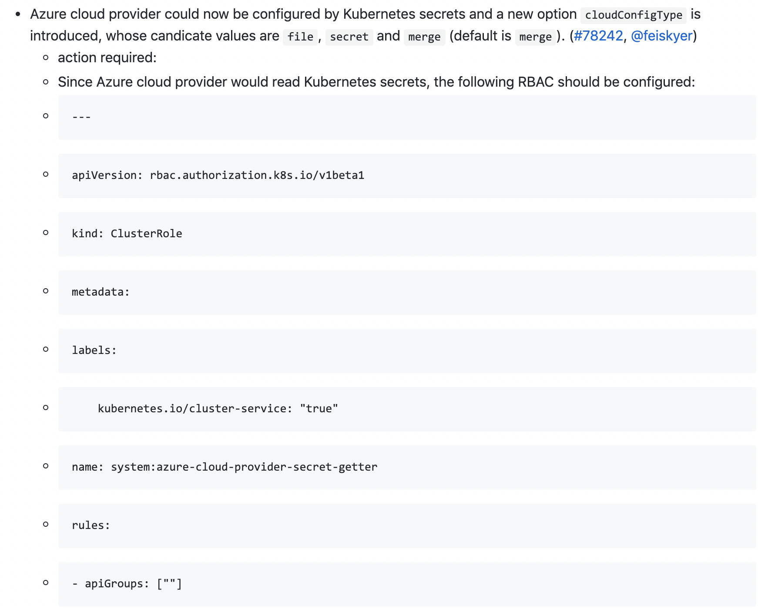Click the RBAC should be configured sentence
Viewport: 758px width, 613px height.
(376, 82)
